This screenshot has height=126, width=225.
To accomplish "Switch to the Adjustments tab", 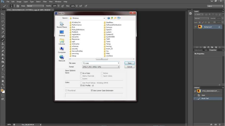I will pos(198,50).
